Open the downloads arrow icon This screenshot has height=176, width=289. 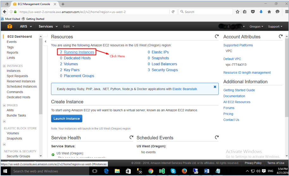[x=261, y=12]
